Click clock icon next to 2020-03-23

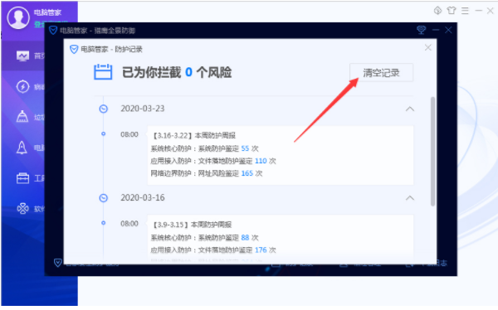[103, 109]
